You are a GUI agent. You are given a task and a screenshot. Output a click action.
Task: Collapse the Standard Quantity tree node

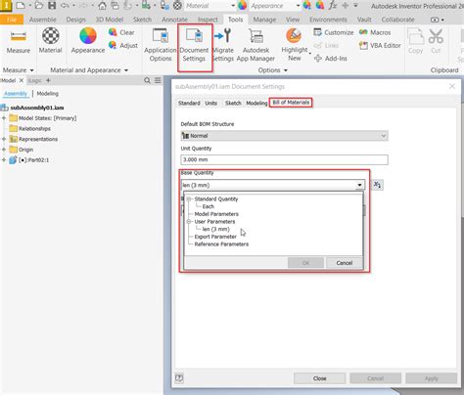point(189,198)
